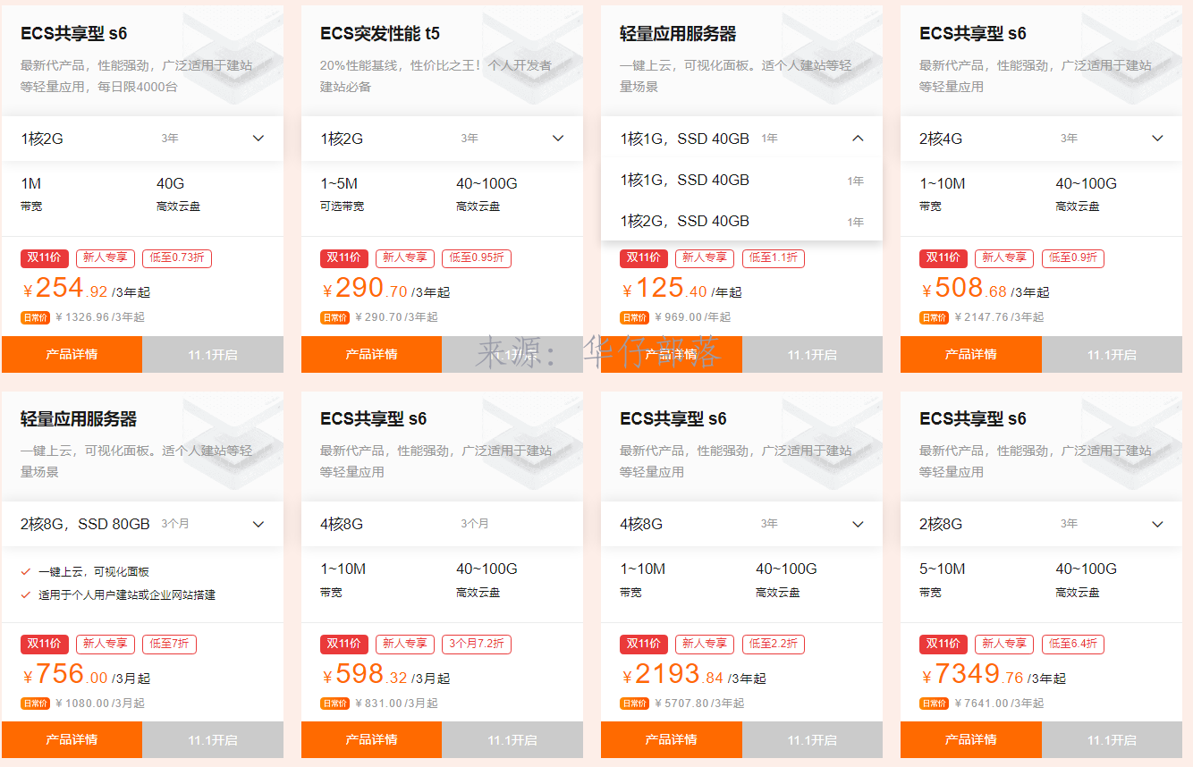Collapse the open 1核1G，SSD 40GB dropdown
This screenshot has width=1193, height=767.
[x=741, y=139]
